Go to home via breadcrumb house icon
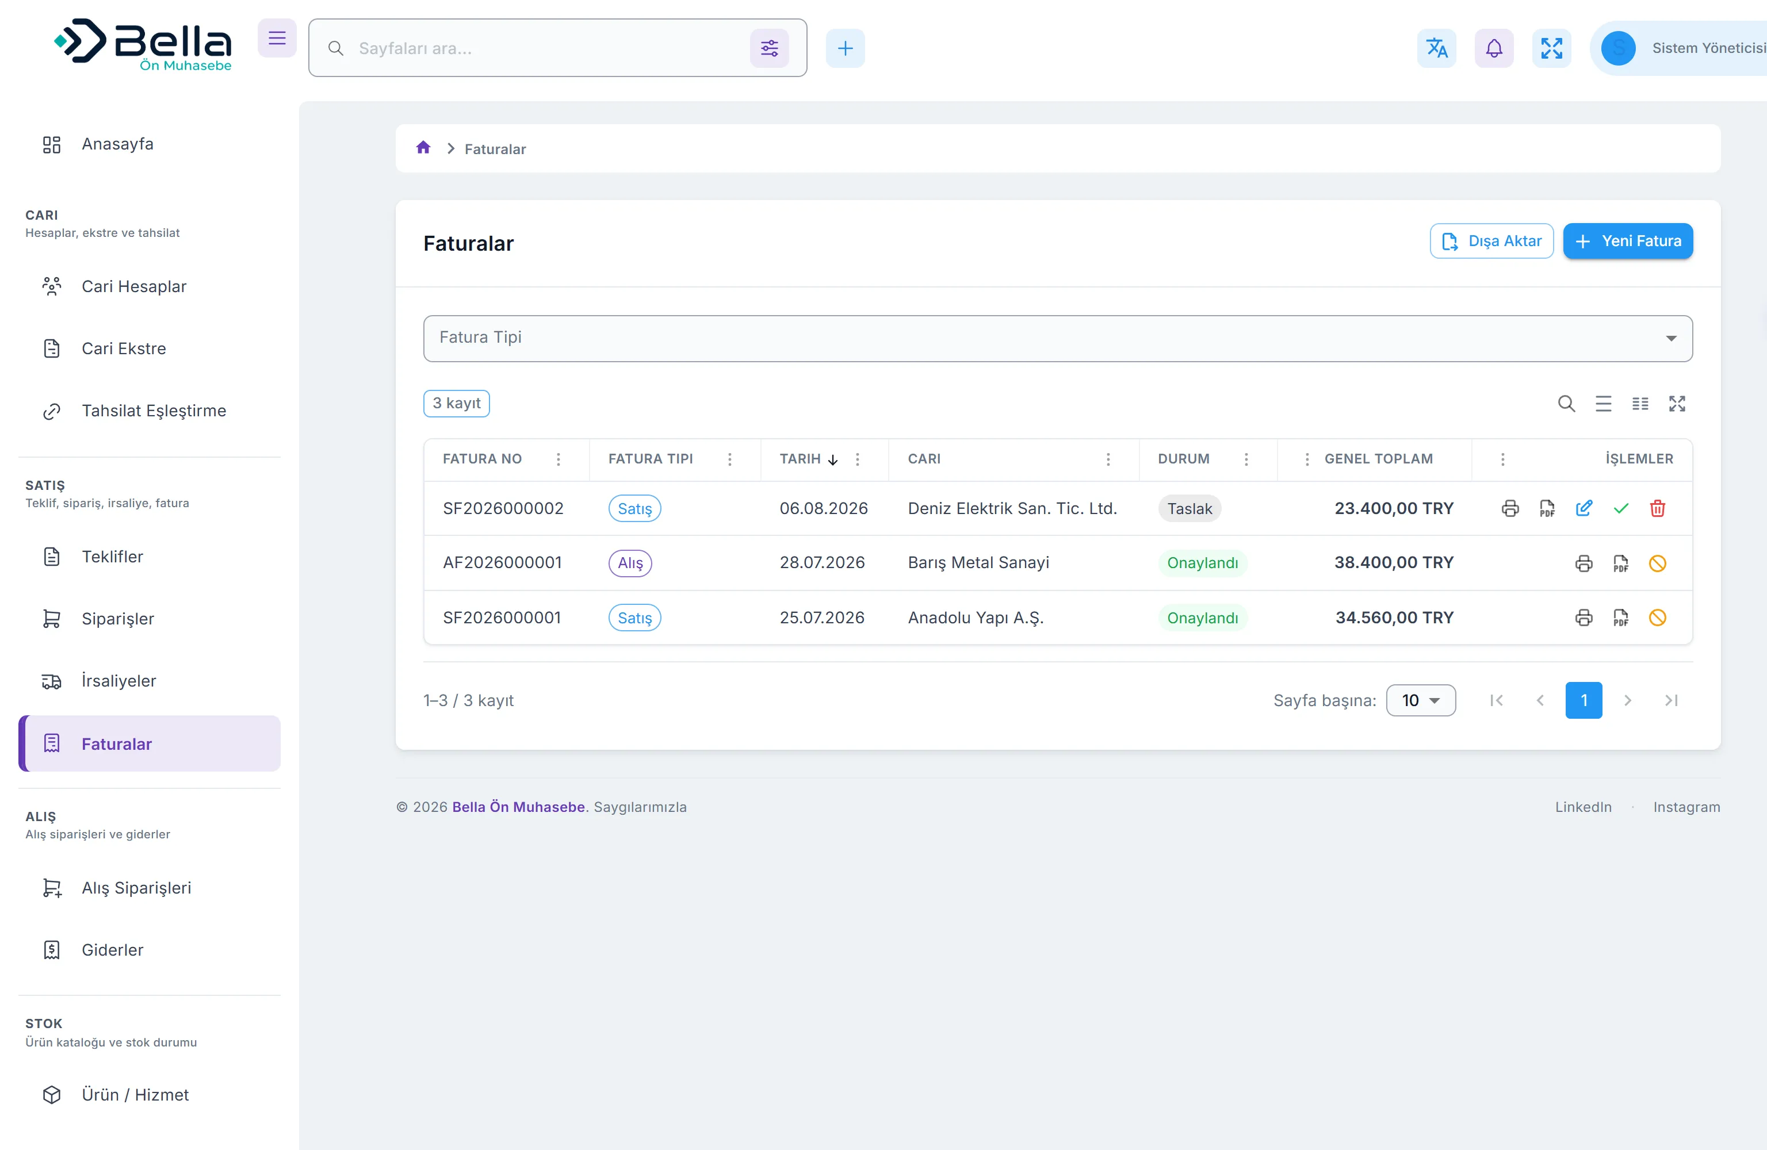This screenshot has width=1767, height=1150. [x=423, y=148]
